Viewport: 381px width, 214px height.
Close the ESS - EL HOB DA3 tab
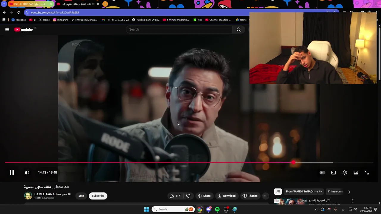tap(51, 4)
